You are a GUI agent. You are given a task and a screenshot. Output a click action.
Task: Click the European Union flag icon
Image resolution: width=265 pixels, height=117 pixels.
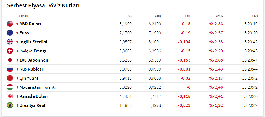pyautogui.click(x=10, y=33)
